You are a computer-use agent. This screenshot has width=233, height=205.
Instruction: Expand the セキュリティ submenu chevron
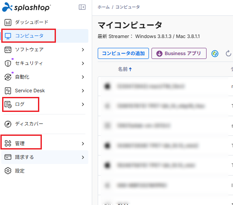(x=83, y=63)
